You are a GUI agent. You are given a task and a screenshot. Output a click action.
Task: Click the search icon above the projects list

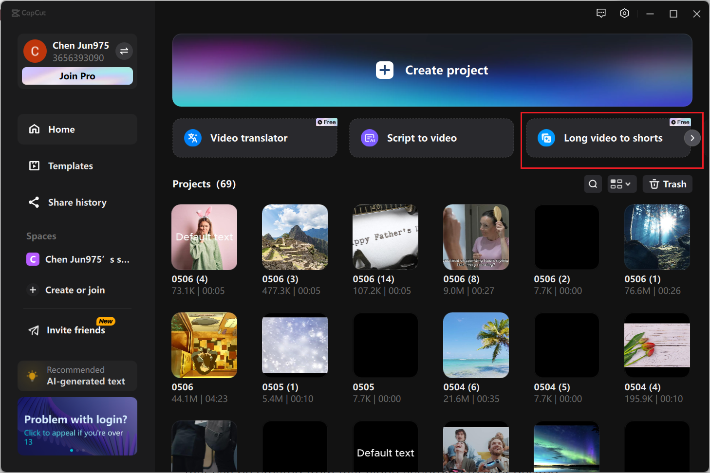pyautogui.click(x=593, y=184)
